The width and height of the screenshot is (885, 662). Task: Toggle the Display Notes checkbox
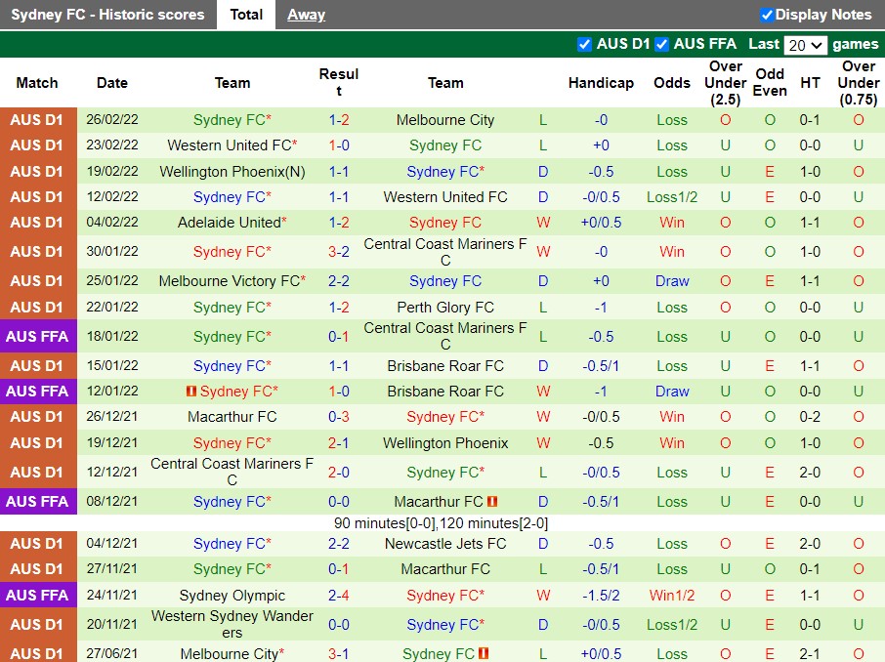766,16
